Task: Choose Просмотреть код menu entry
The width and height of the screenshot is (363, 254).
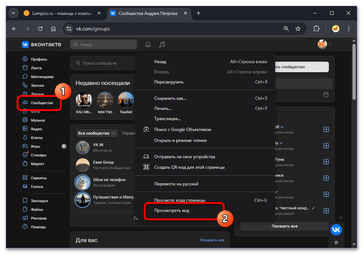Action: (x=205, y=210)
